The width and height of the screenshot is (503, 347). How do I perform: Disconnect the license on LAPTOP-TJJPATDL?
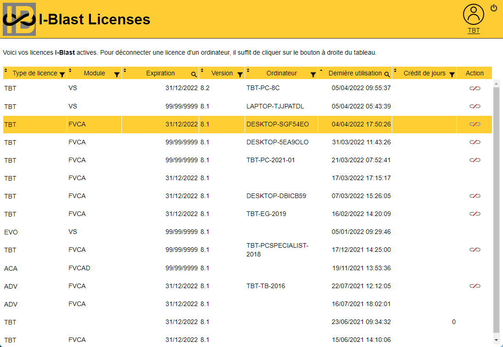pyautogui.click(x=474, y=106)
